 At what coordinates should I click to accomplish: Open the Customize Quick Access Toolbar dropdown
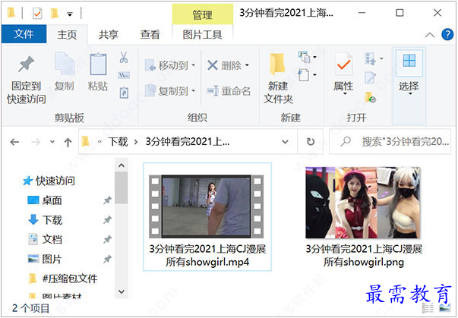click(70, 14)
